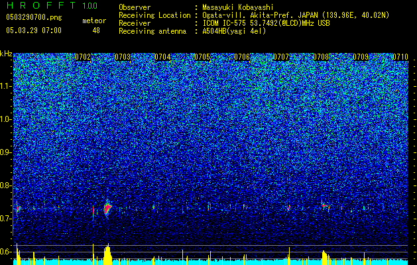The width and height of the screenshot is (417, 265).
Task: Click the 0707 time marker
Action: pos(281,57)
